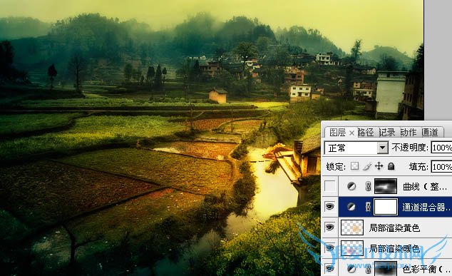Select the 局部渲染黄色 layer thumbnail
This screenshot has width=452, height=276.
pyautogui.click(x=352, y=228)
